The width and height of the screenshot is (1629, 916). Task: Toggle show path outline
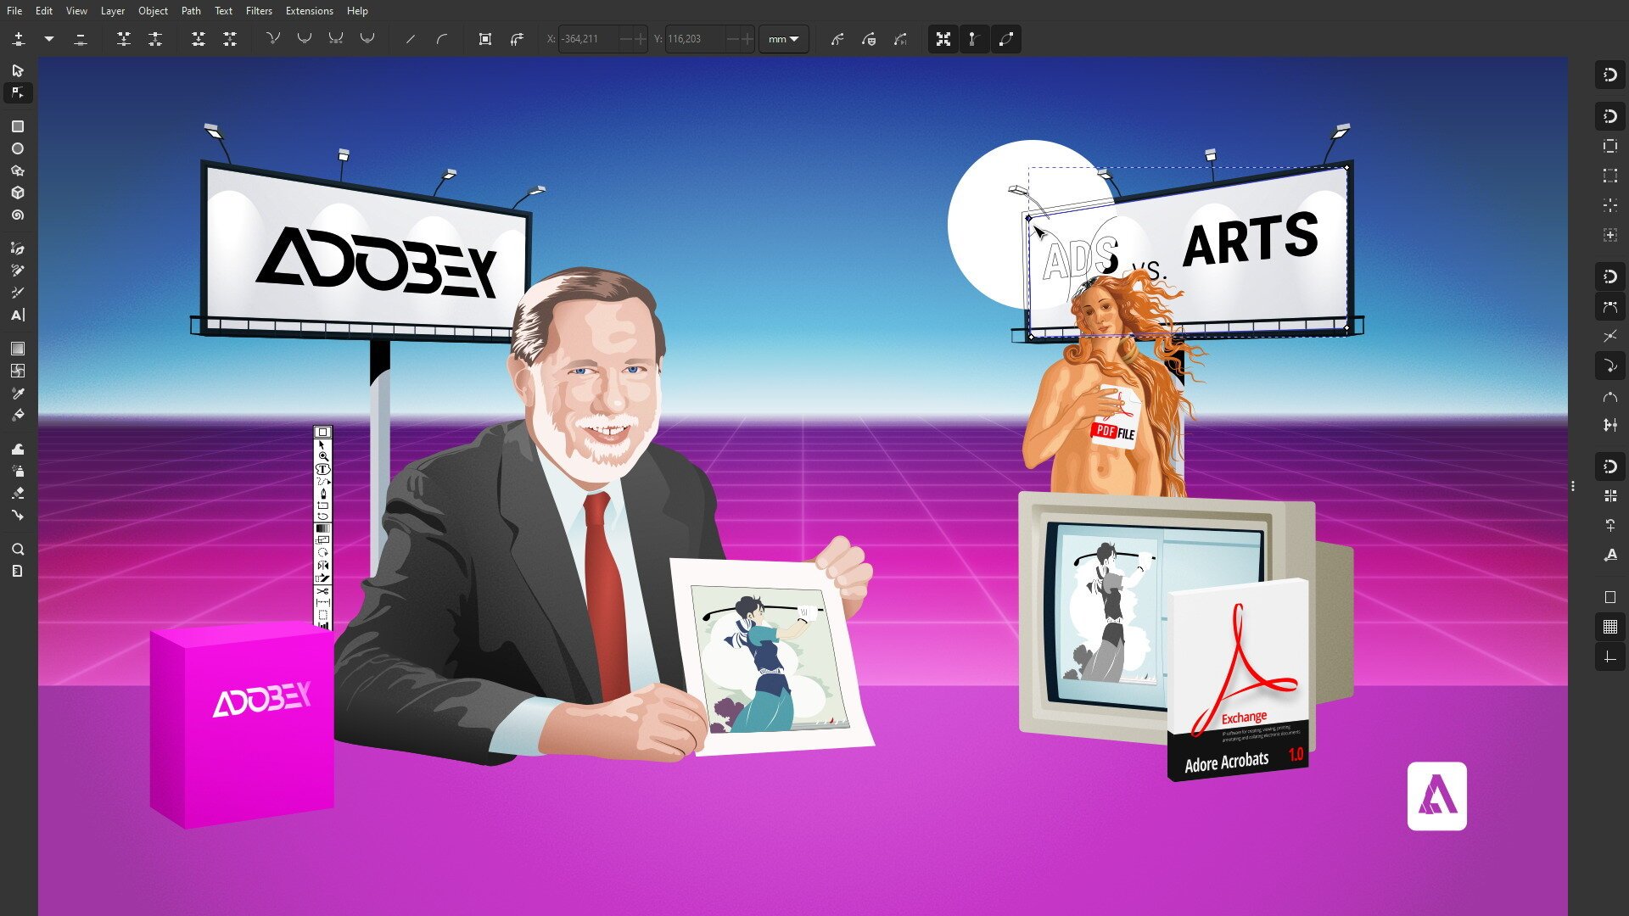tap(1006, 39)
